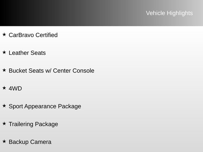
Task: Choose the Trailering Package highlight text
Action: click(x=33, y=124)
